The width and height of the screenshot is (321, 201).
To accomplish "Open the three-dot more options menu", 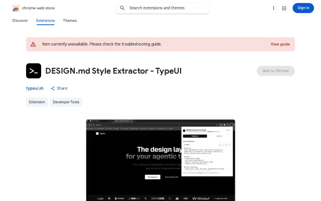I will coord(273,8).
